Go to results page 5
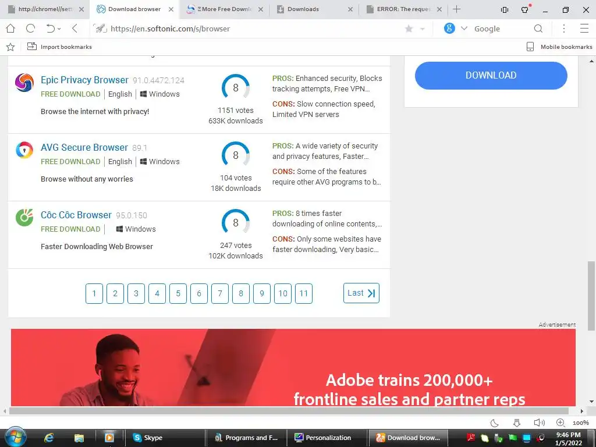Screen dimensions: 596x447 coord(178,293)
